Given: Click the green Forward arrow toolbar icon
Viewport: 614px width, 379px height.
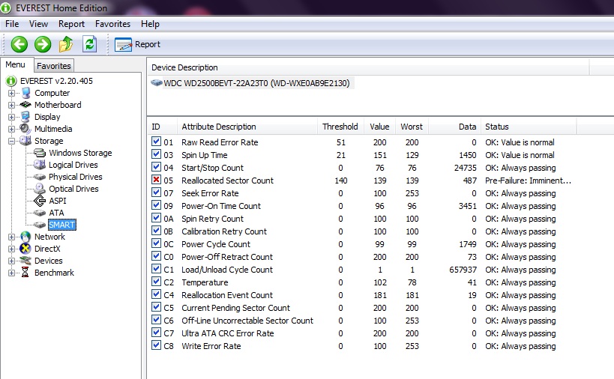Looking at the screenshot, I should coord(43,44).
